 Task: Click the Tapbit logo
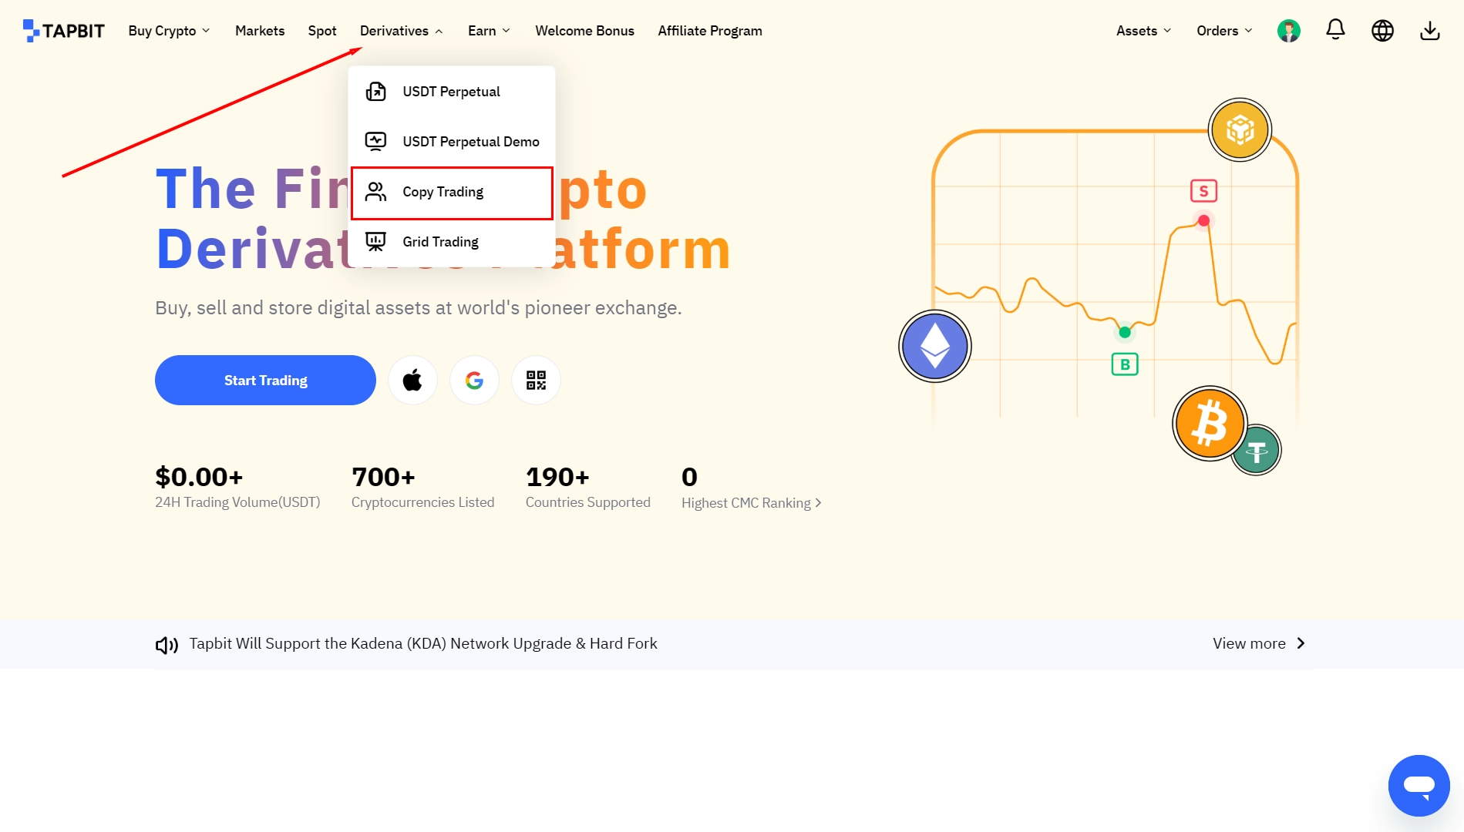[63, 31]
